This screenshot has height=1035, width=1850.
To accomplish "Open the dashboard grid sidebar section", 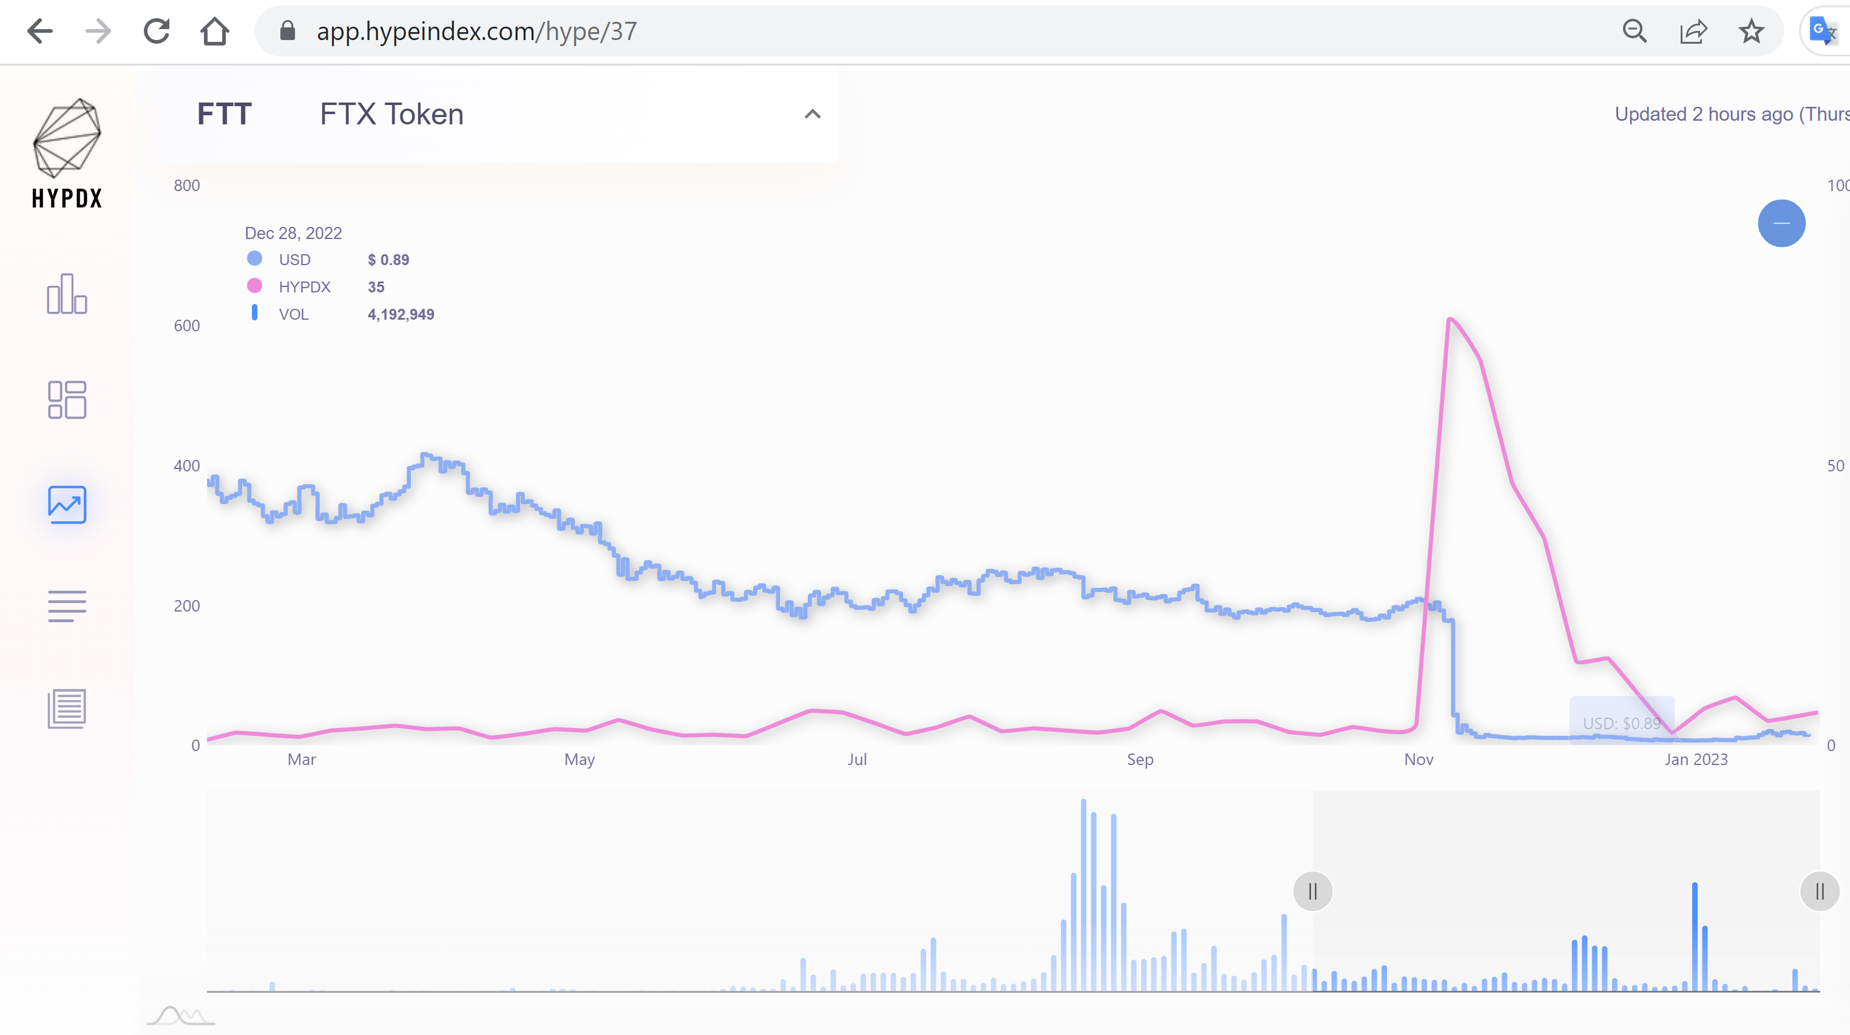I will (x=67, y=399).
